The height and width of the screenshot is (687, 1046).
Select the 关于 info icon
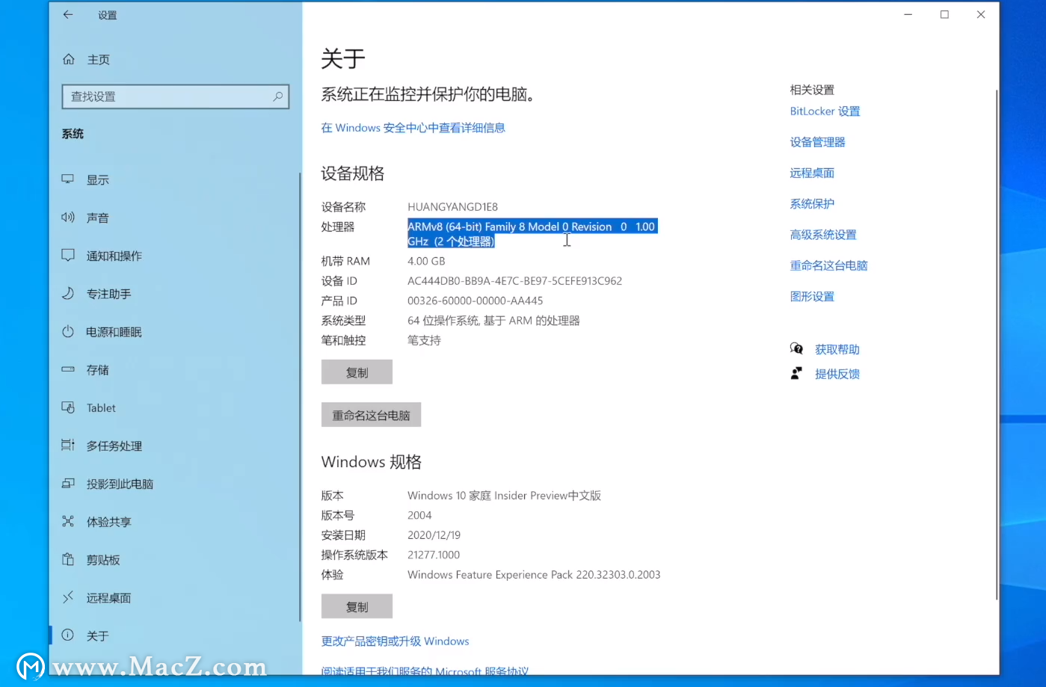coord(68,635)
